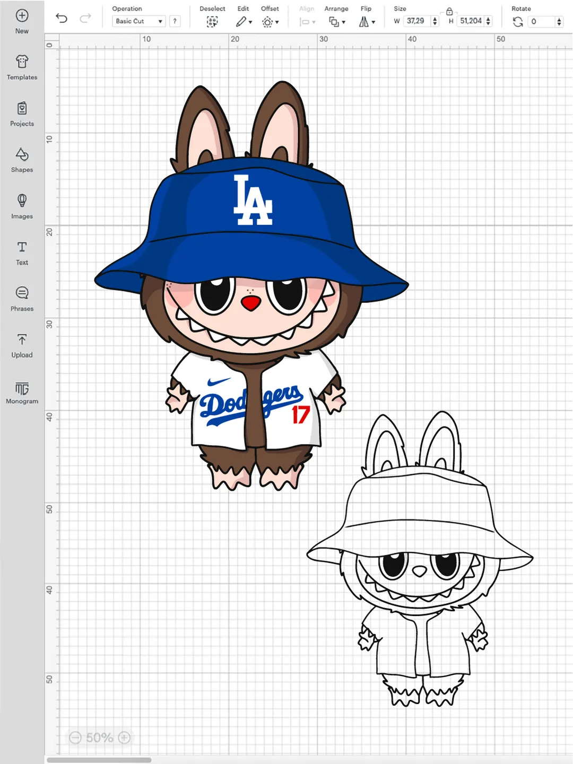The image size is (573, 764).
Task: Open the Flip menu
Action: click(367, 22)
